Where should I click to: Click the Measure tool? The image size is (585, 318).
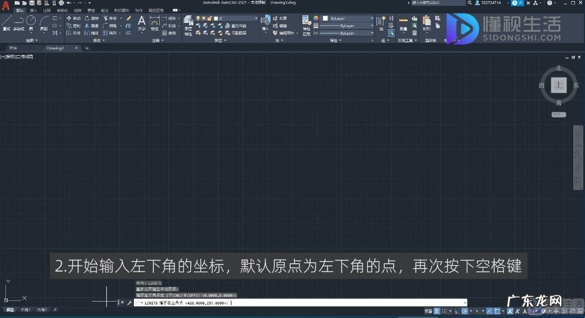point(404,23)
